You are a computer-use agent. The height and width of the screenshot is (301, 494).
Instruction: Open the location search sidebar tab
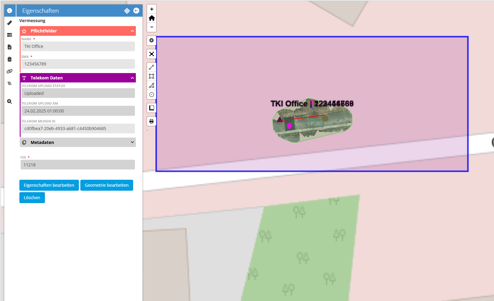click(x=10, y=102)
